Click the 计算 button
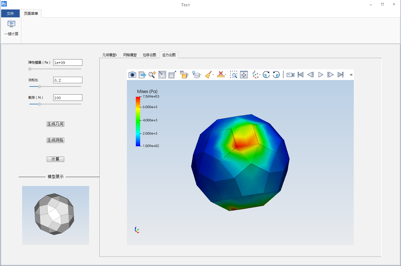 (x=55, y=159)
